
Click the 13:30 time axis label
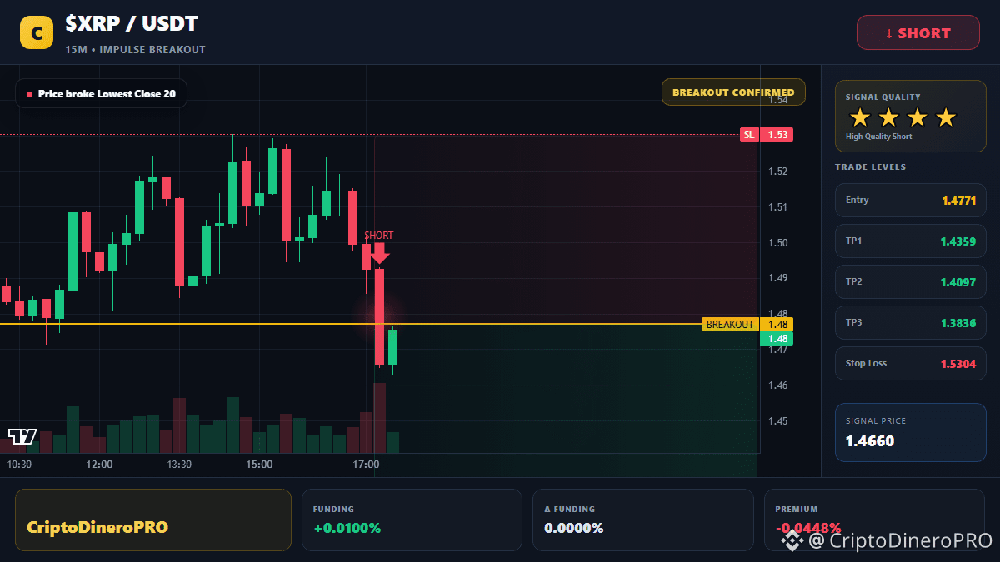point(179,465)
